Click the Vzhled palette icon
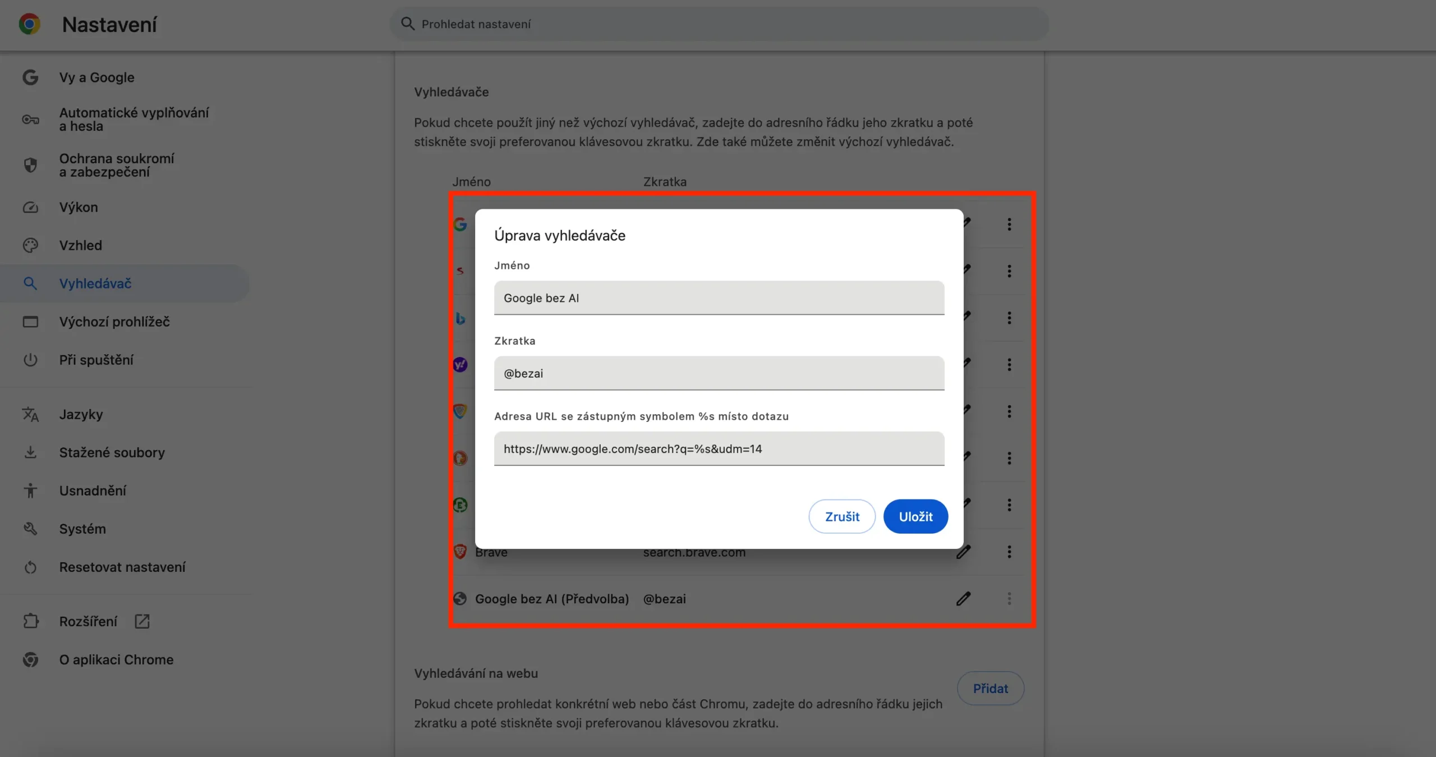The image size is (1436, 757). [30, 246]
